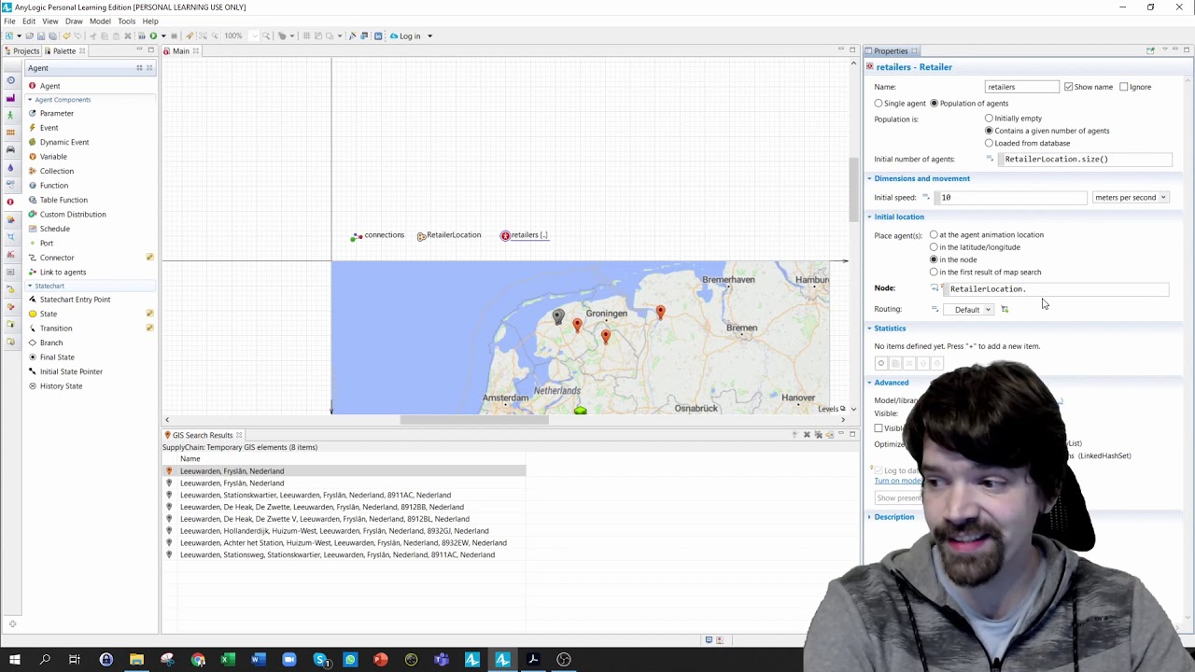Screen dimensions: 1195x672
Task: Expand the Description section
Action: click(869, 517)
